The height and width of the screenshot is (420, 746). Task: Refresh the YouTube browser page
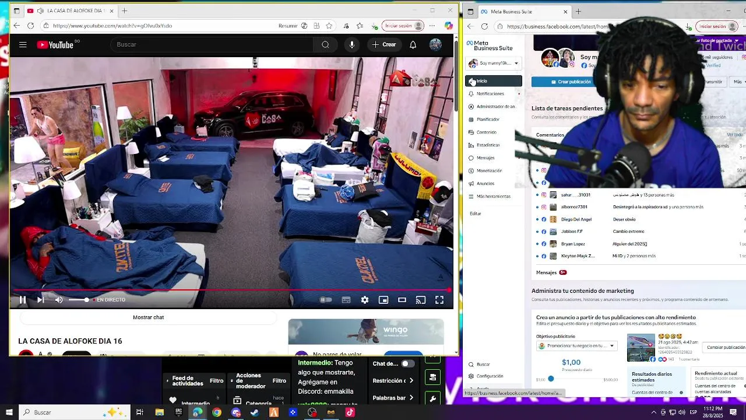pos(30,26)
